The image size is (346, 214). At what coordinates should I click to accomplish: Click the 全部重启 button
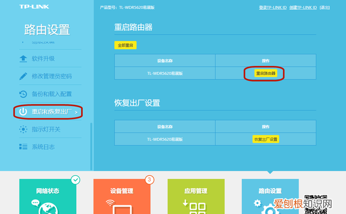click(x=125, y=45)
